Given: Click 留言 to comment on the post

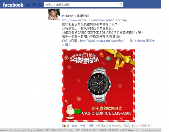Looking at the screenshot, I should (x=75, y=126).
